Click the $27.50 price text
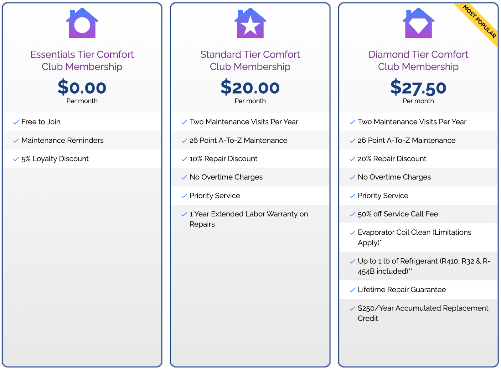 pos(418,87)
